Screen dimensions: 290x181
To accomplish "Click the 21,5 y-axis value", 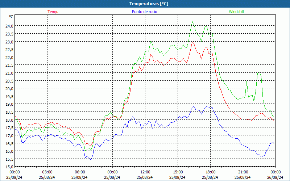I will (9, 65).
